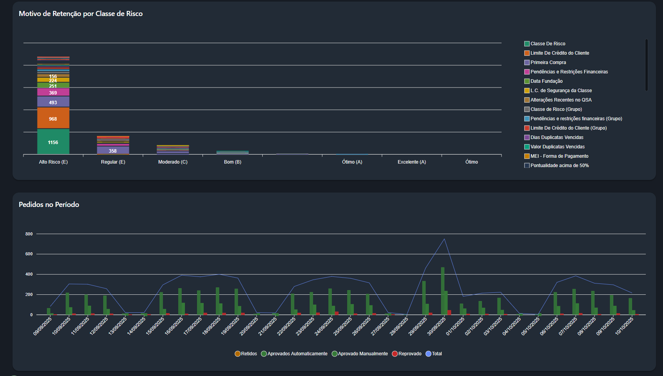Toggle Data Fundação legend item
Image resolution: width=663 pixels, height=376 pixels.
click(x=527, y=81)
